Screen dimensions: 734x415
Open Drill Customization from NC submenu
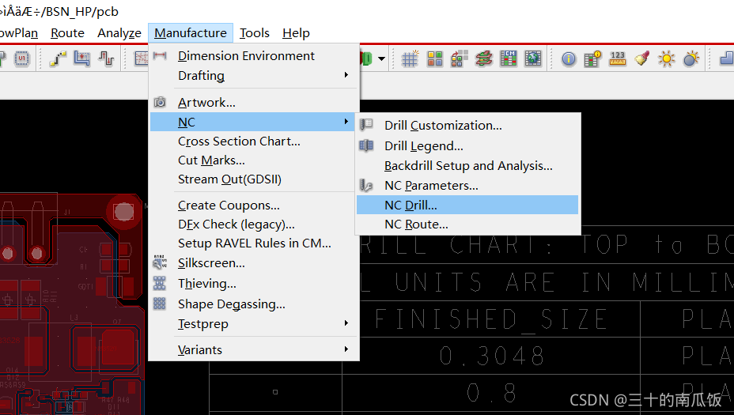point(467,126)
